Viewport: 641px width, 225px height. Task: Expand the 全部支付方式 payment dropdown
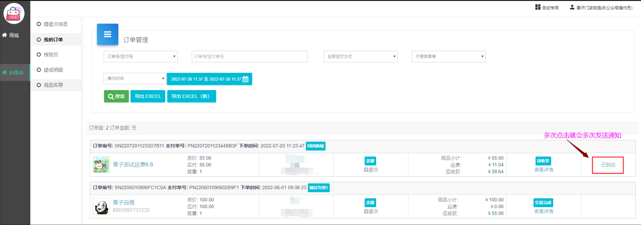click(361, 56)
